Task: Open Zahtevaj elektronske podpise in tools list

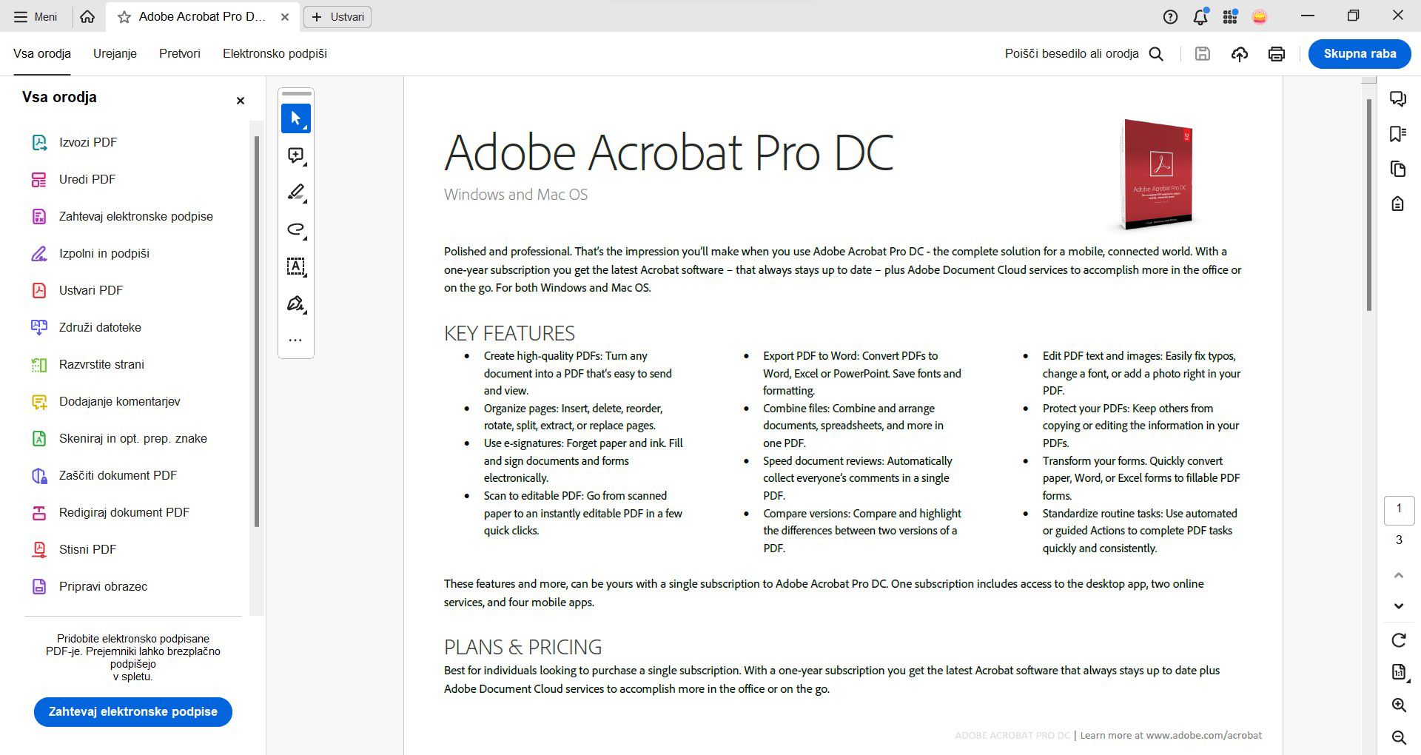Action: [x=135, y=216]
